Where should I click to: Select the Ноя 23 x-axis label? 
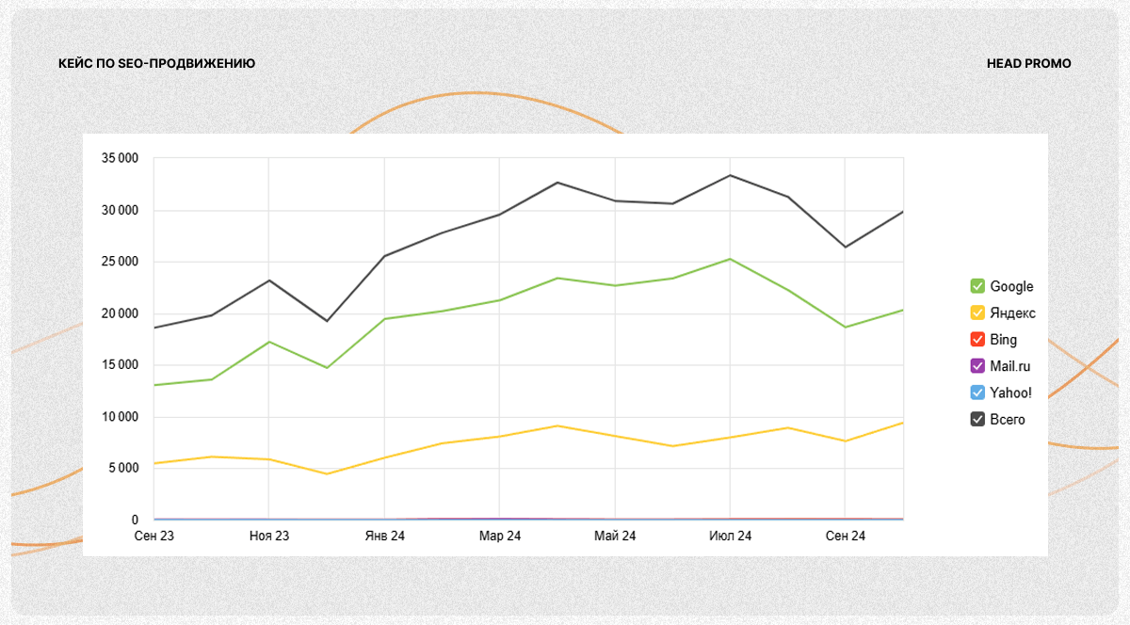[x=268, y=537]
